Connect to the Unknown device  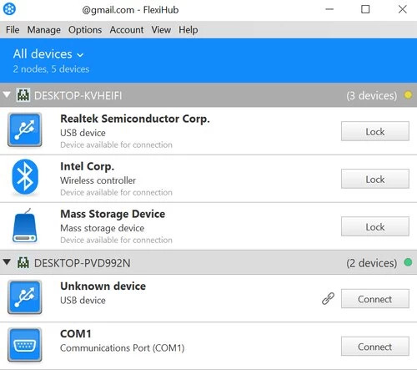[x=375, y=299]
